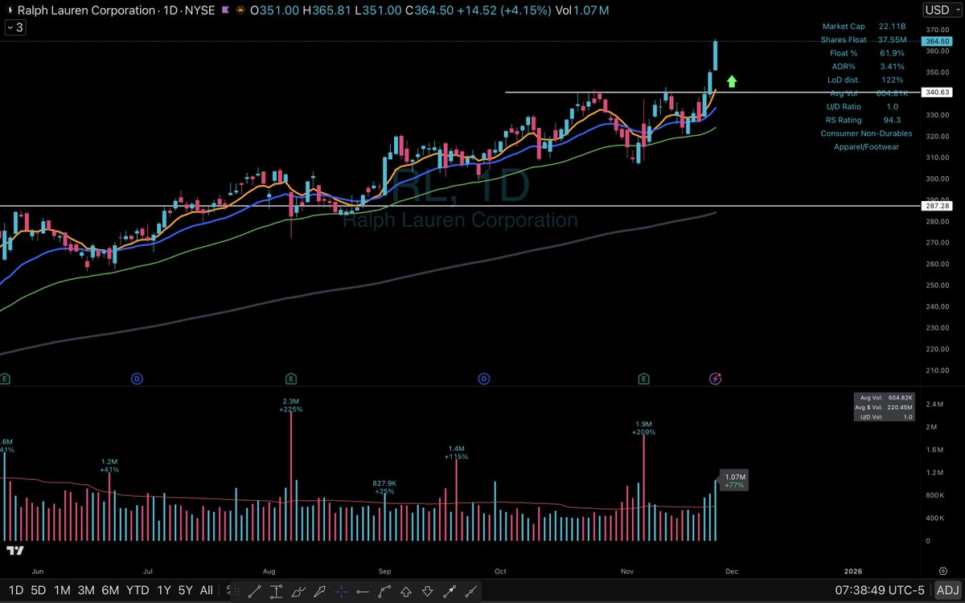The height and width of the screenshot is (603, 965).
Task: Select the Arrow Up mark tool
Action: (406, 591)
